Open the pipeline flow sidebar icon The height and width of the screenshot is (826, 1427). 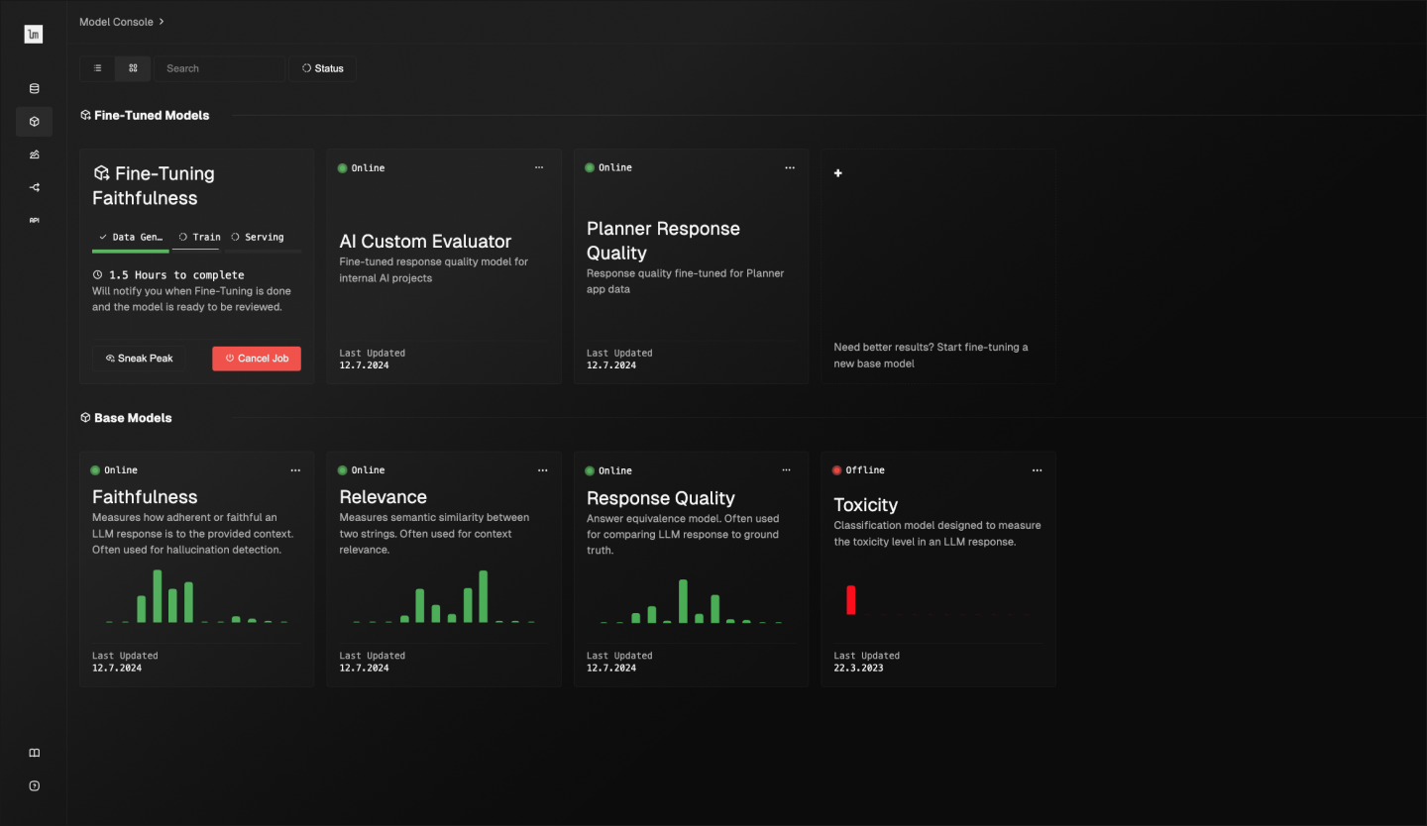click(34, 187)
